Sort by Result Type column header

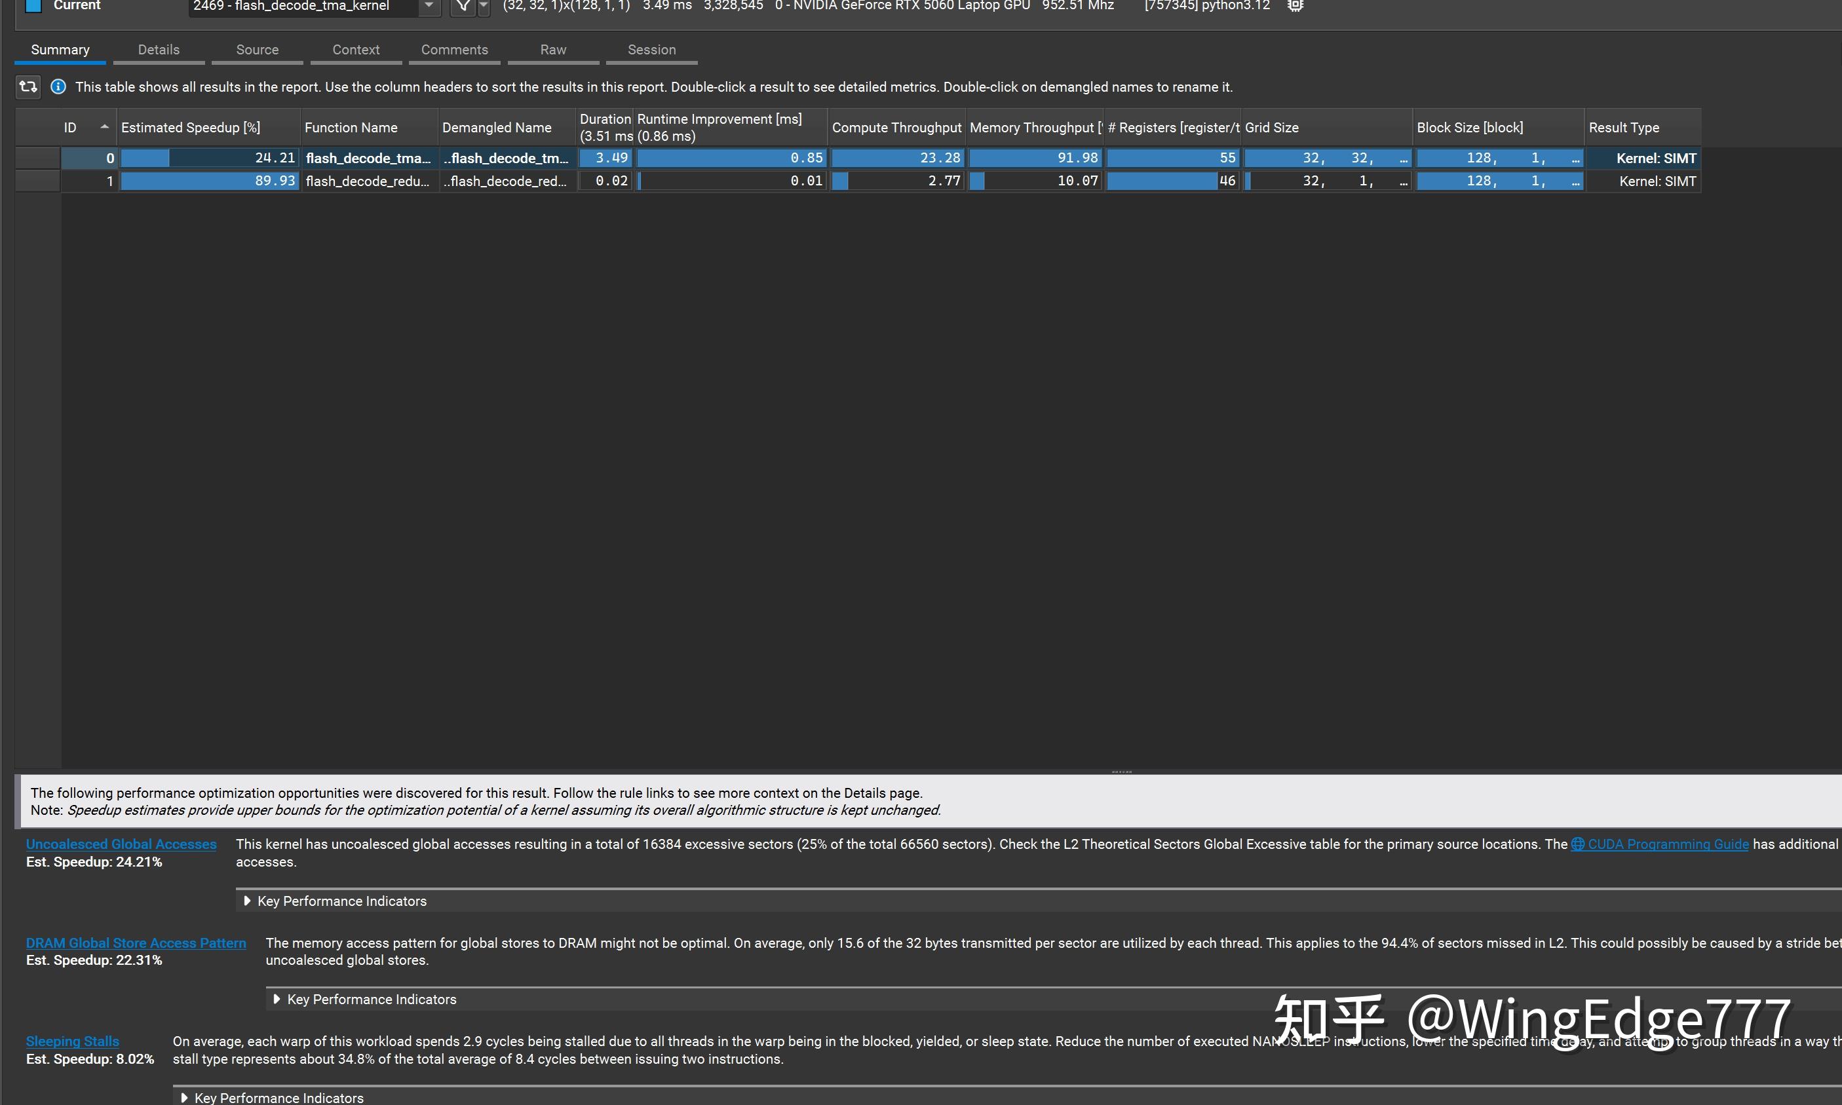click(x=1643, y=127)
